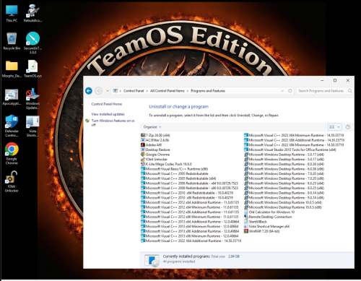Open Control Panel Home link

(x=107, y=104)
